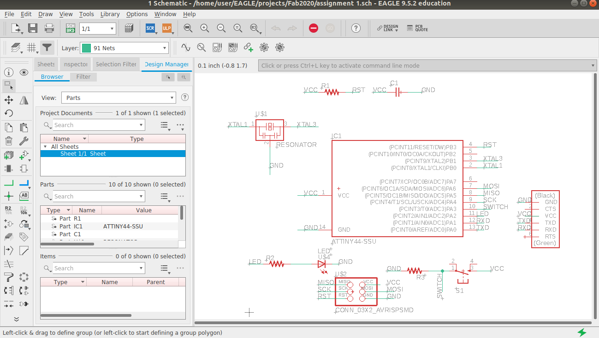Viewport: 599px width, 338px height.
Task: Sort Project Documents by Type column
Action: click(137, 139)
